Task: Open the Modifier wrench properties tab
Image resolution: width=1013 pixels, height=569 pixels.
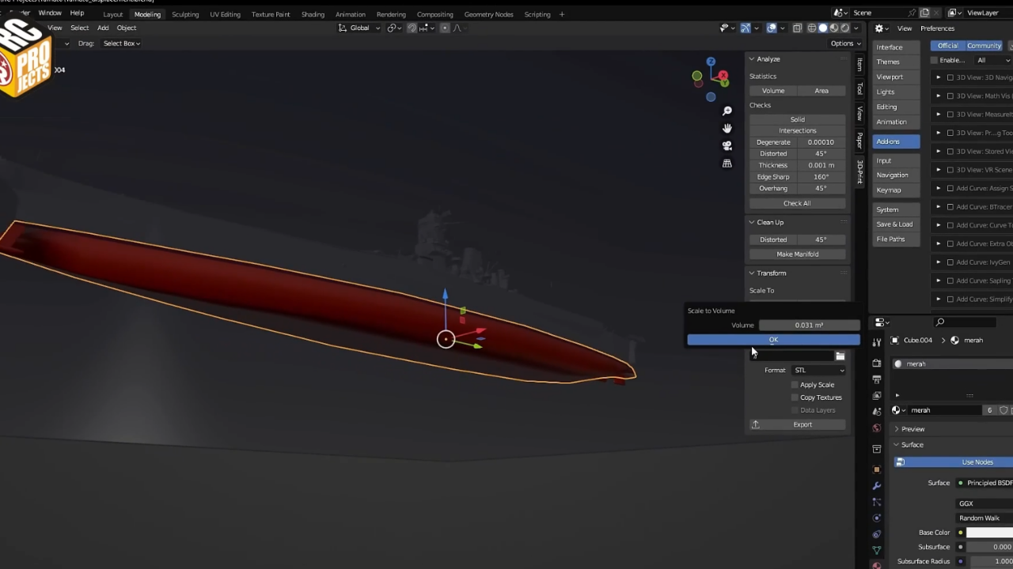Action: point(876,486)
